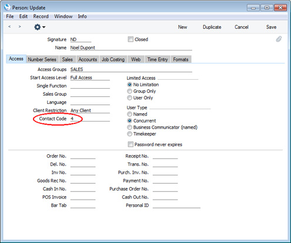The width and height of the screenshot is (291, 243).
Task: Click the application logo in title bar
Action: tap(7, 8)
